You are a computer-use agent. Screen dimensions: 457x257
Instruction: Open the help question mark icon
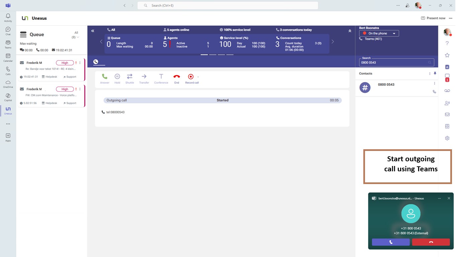click(x=447, y=43)
